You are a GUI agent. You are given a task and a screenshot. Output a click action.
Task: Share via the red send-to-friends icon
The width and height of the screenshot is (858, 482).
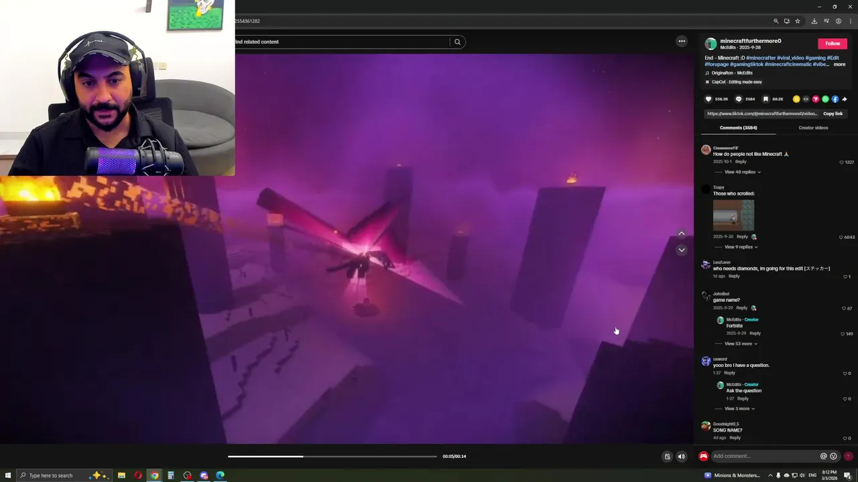816,99
